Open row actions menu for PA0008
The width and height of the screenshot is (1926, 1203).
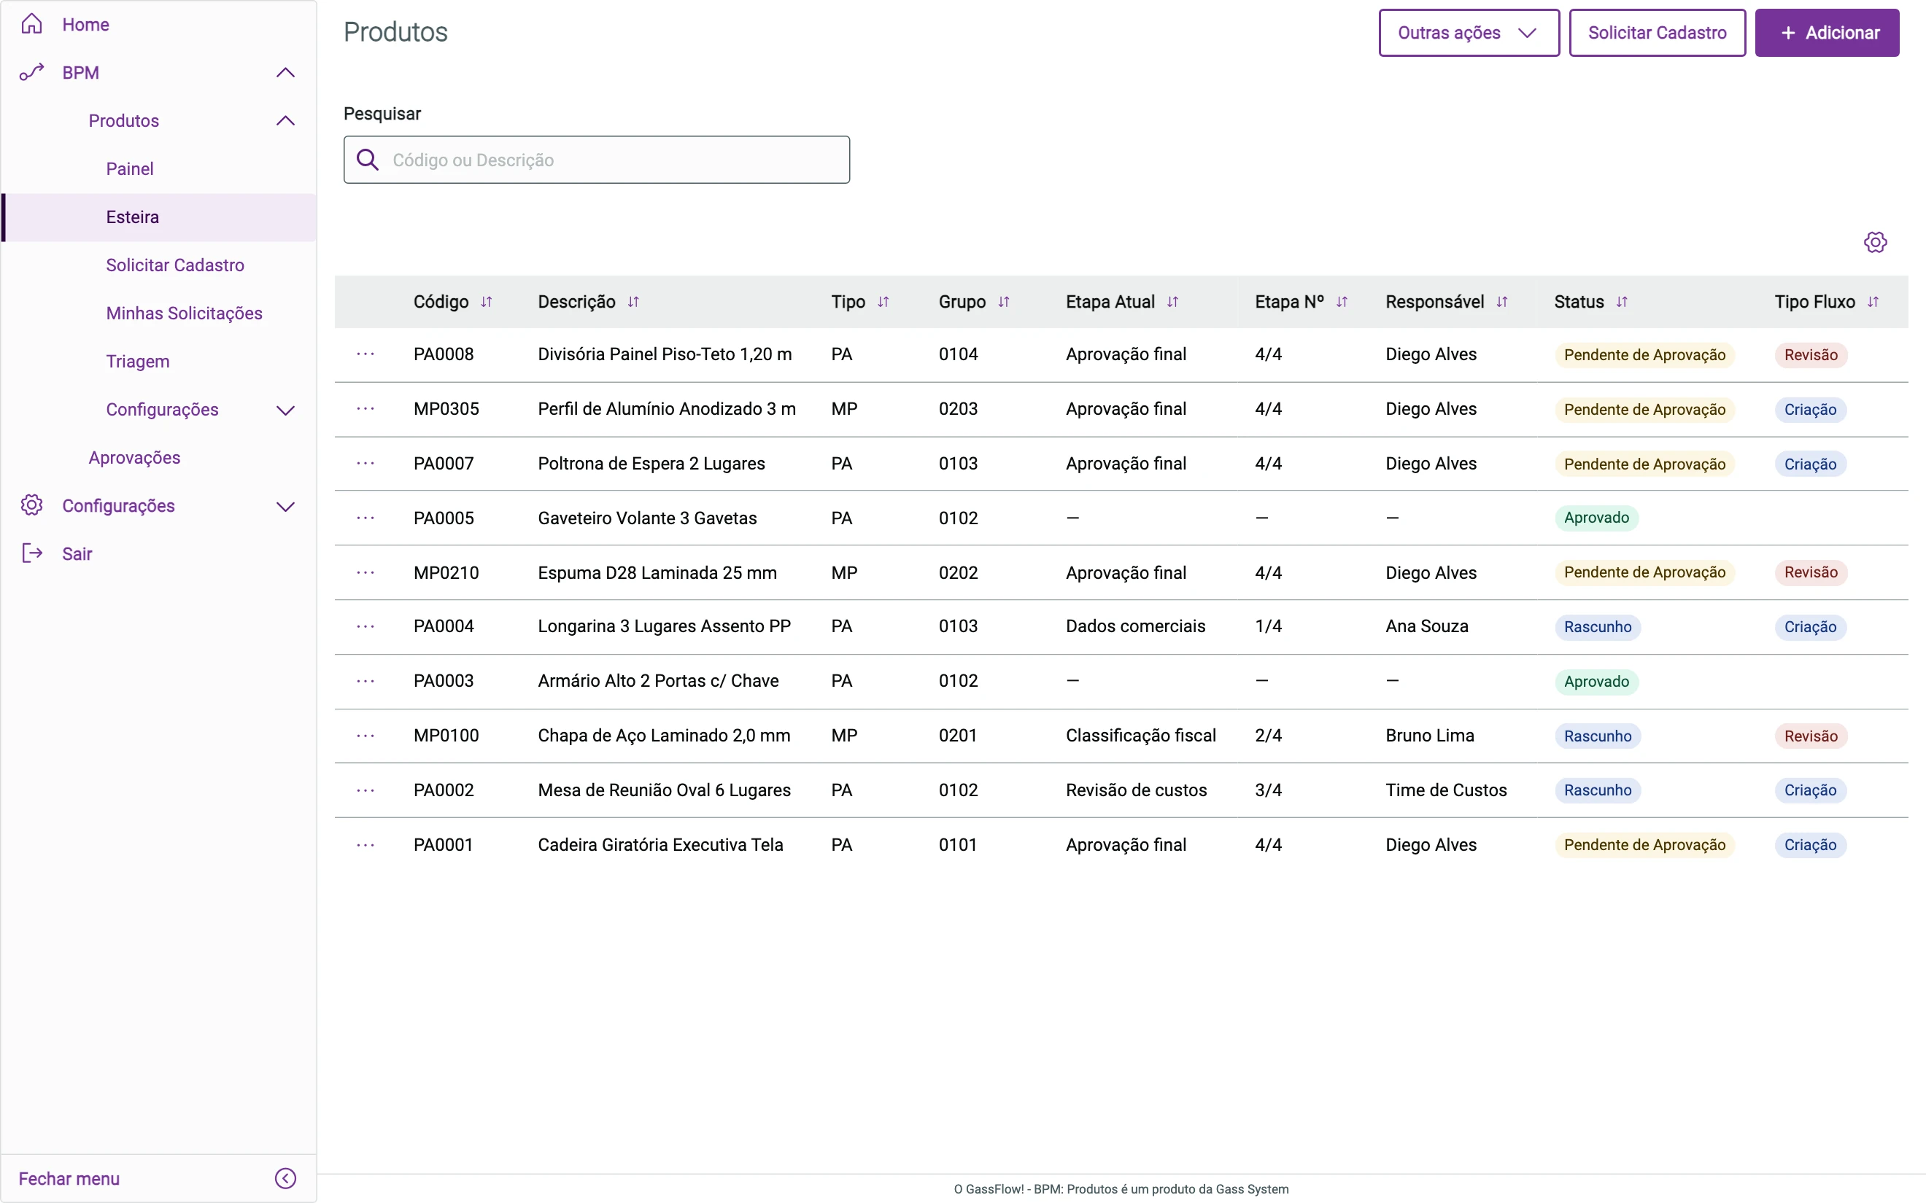(x=366, y=354)
